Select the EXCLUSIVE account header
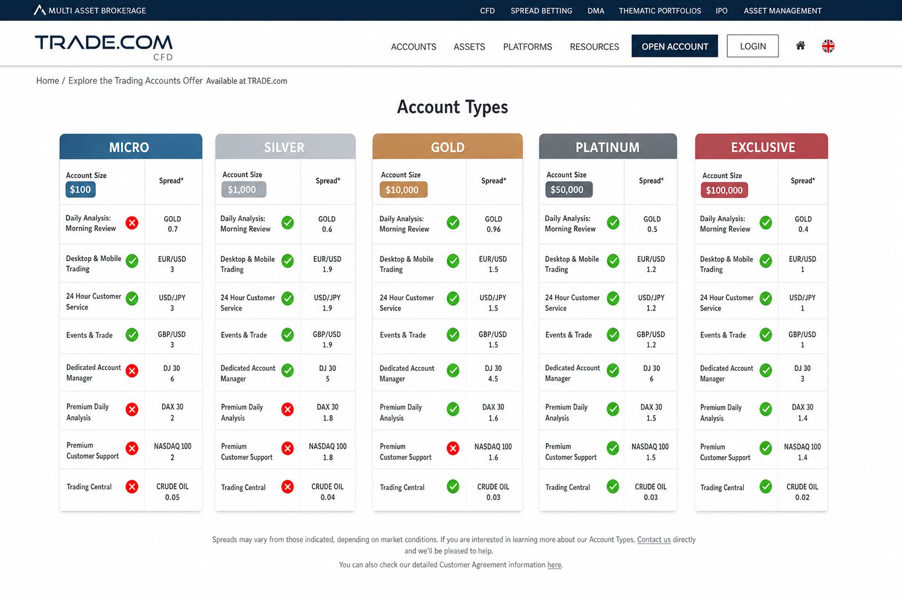 (x=762, y=147)
